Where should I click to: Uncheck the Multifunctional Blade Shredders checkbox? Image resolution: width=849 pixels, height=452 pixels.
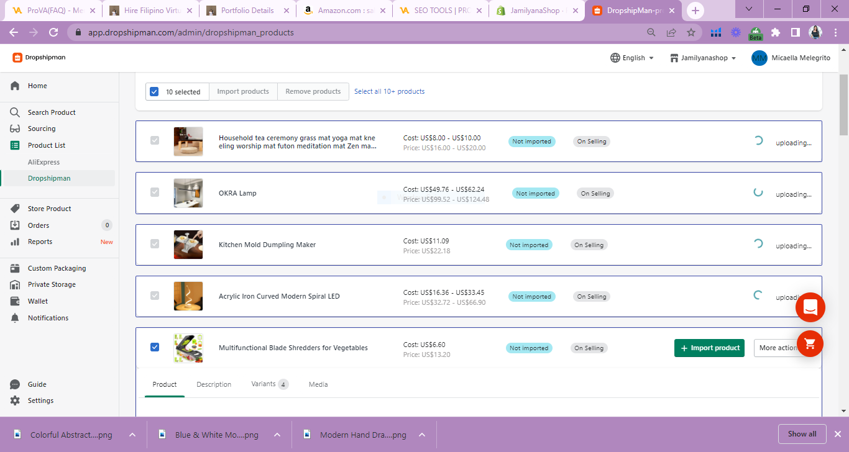tap(155, 347)
